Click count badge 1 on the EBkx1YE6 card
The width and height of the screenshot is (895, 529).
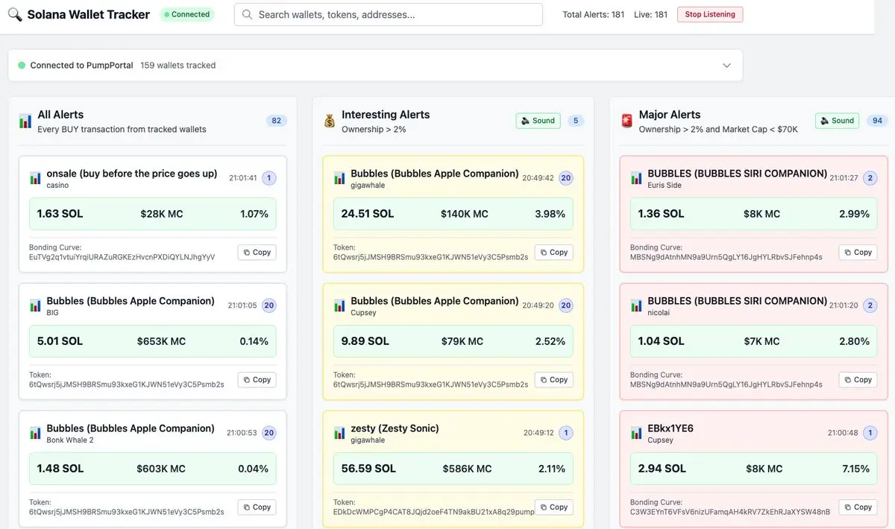(x=870, y=433)
